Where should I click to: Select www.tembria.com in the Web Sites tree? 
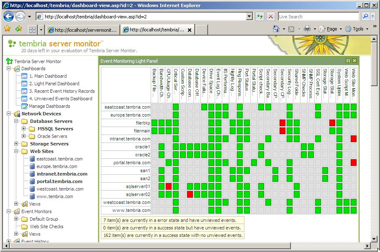55,196
